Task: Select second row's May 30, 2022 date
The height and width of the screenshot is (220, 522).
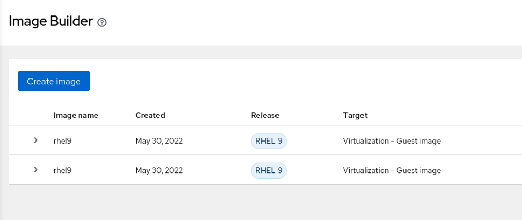Action: 159,170
